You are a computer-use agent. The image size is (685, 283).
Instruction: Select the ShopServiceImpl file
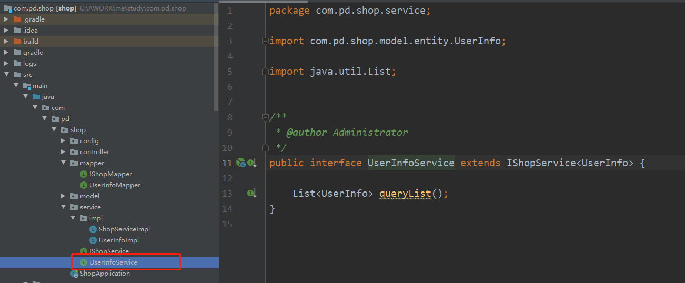124,229
